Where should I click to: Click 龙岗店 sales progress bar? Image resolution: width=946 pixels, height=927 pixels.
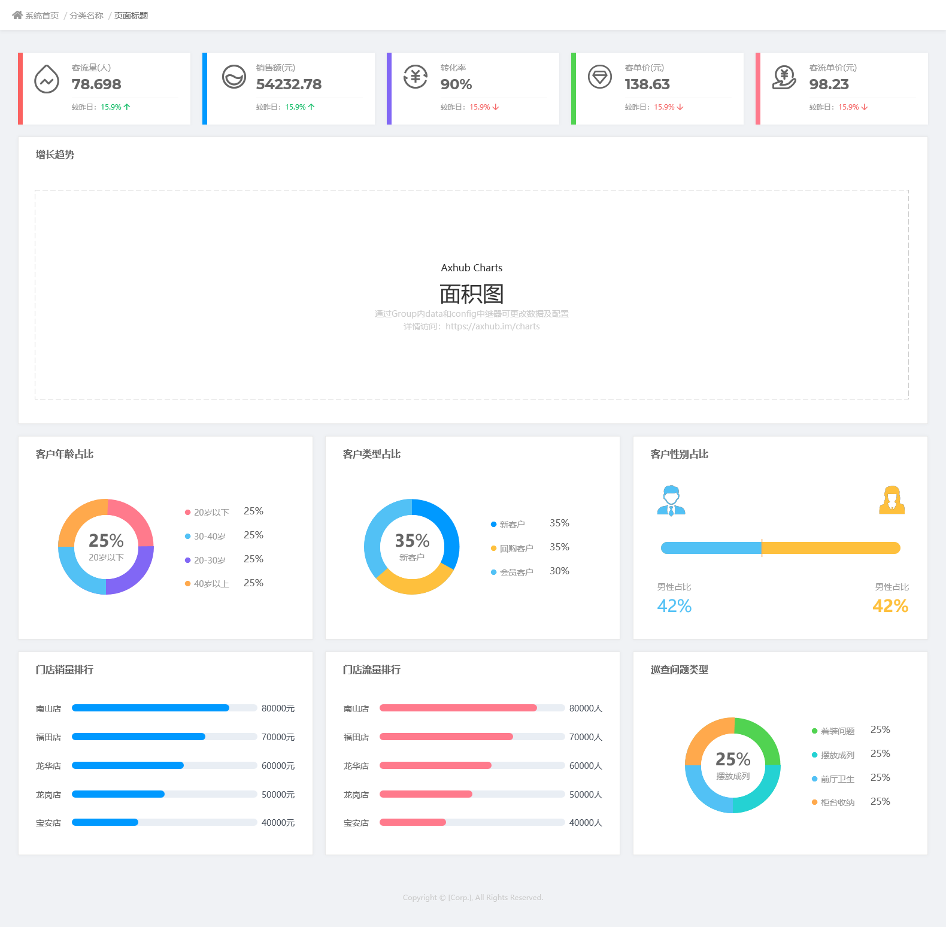tap(165, 794)
